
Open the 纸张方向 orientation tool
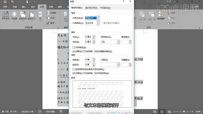pyautogui.click(x=23, y=16)
